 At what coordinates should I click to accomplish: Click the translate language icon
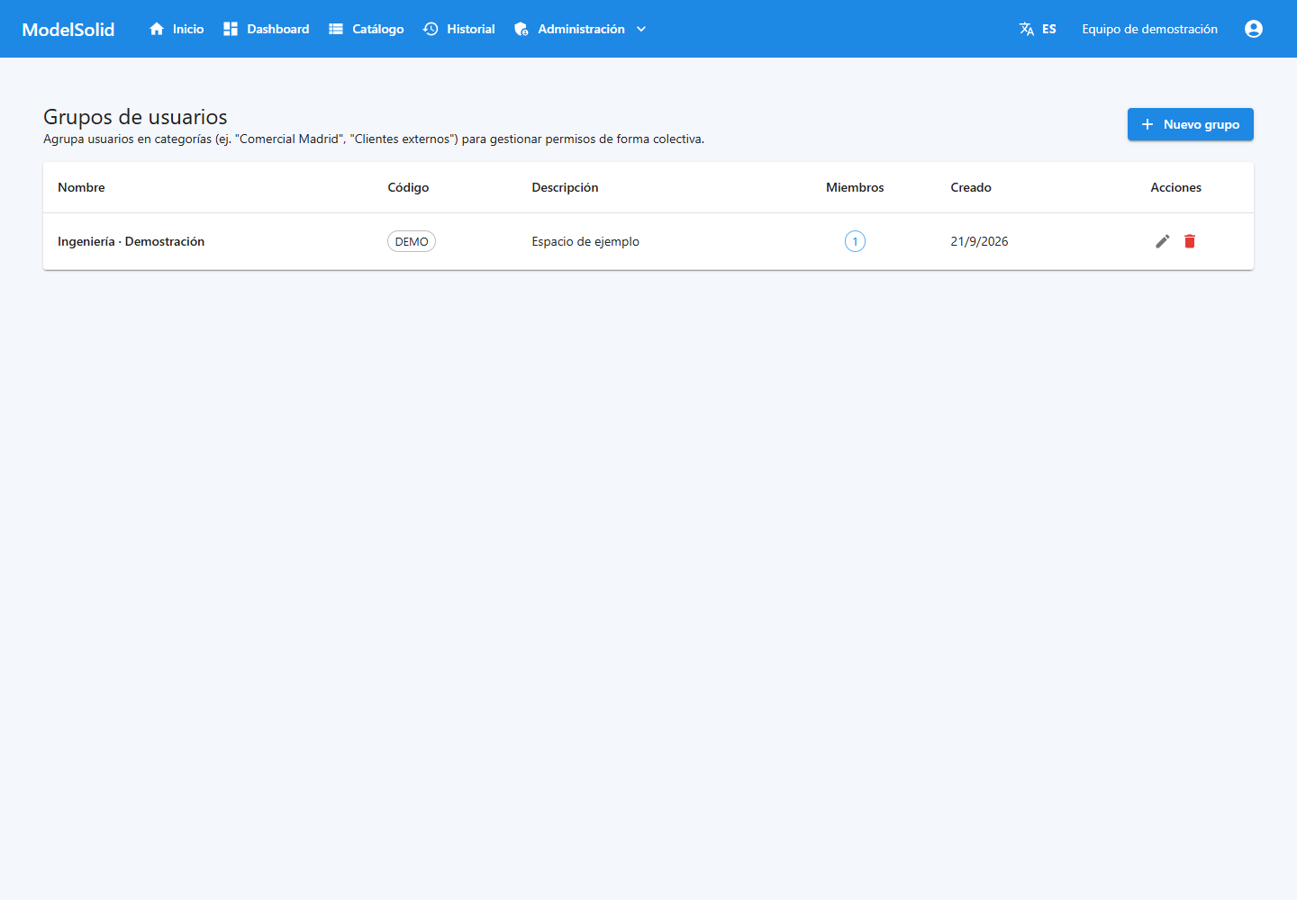(1027, 29)
